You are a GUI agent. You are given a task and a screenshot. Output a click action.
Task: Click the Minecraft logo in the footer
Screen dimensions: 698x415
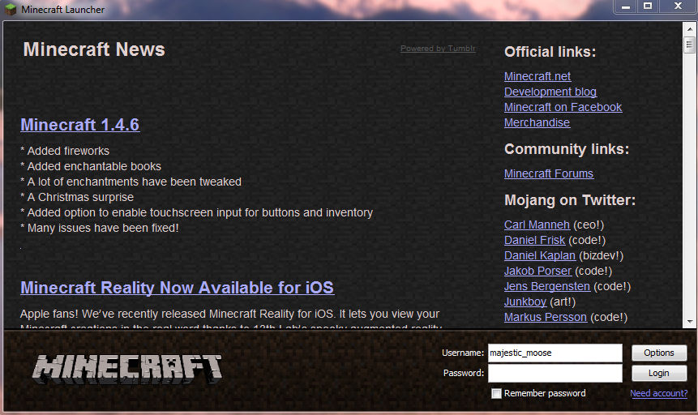tap(126, 369)
